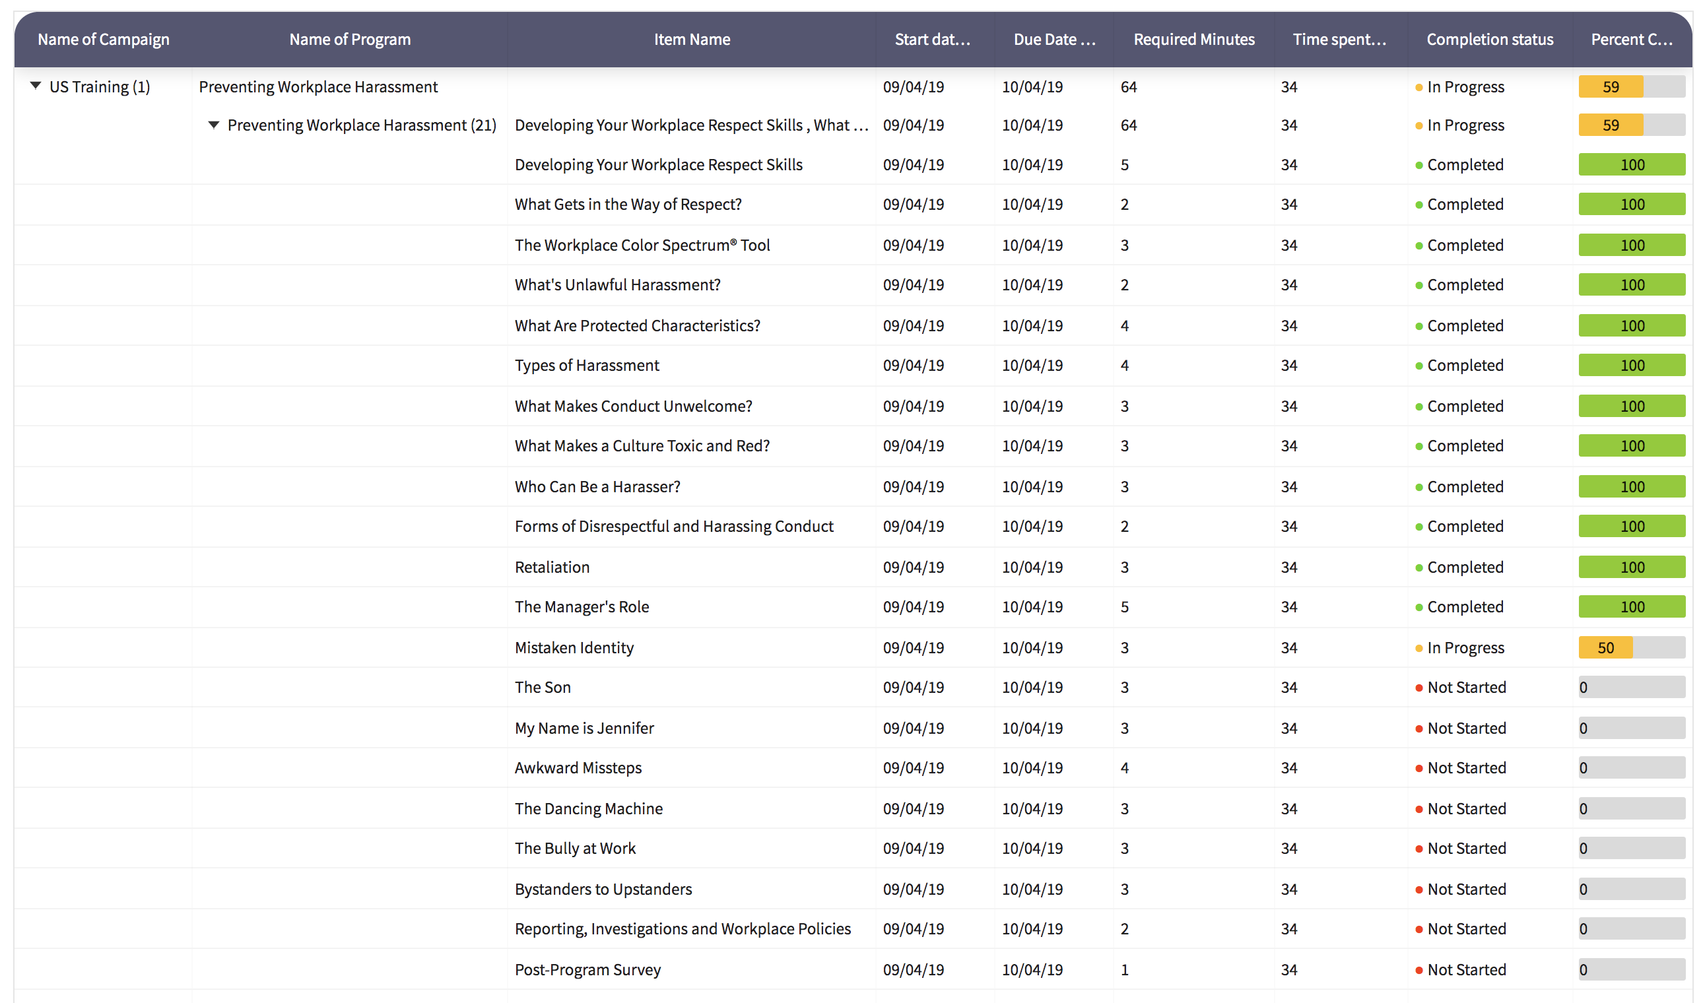Click Not Started status for Awkward Missteps

pos(1460,768)
